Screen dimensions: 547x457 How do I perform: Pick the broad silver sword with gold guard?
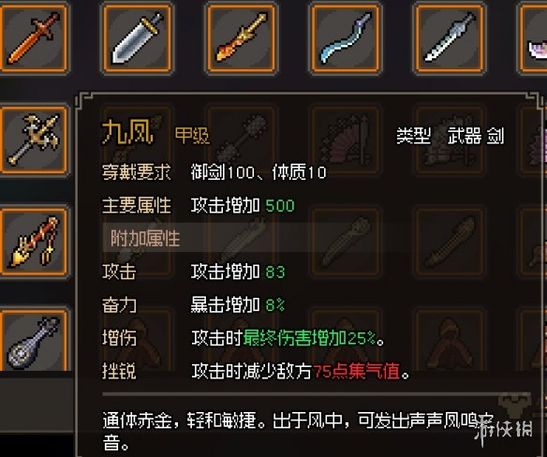click(137, 38)
